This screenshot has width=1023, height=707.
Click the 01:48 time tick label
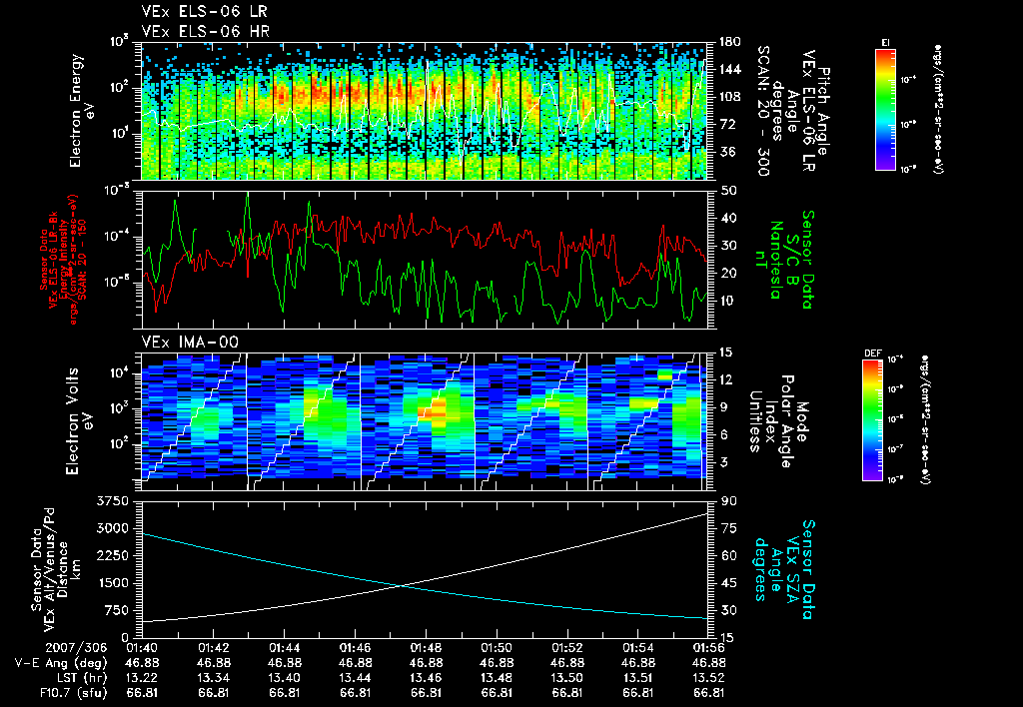coord(426,648)
